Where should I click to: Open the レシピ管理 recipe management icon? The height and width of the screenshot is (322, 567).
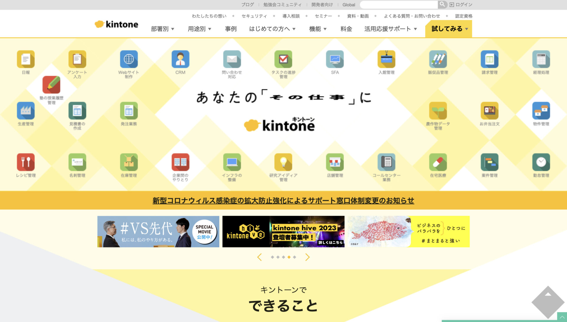25,163
